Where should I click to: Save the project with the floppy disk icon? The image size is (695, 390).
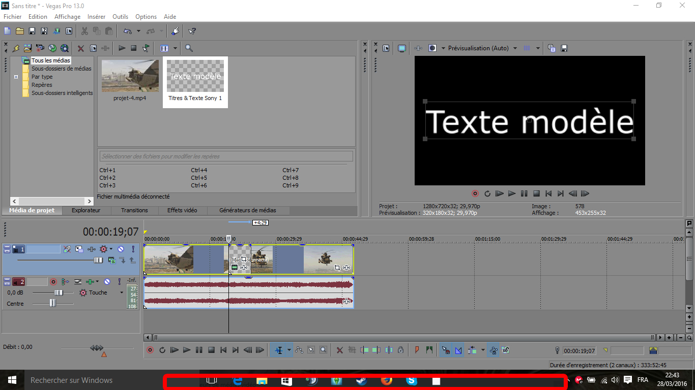tap(32, 31)
